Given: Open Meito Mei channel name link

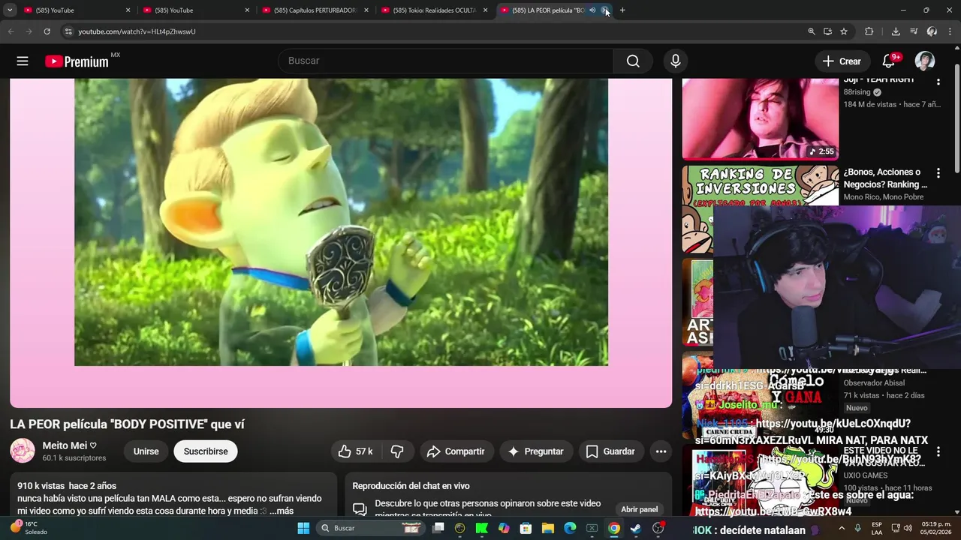Looking at the screenshot, I should [65, 445].
